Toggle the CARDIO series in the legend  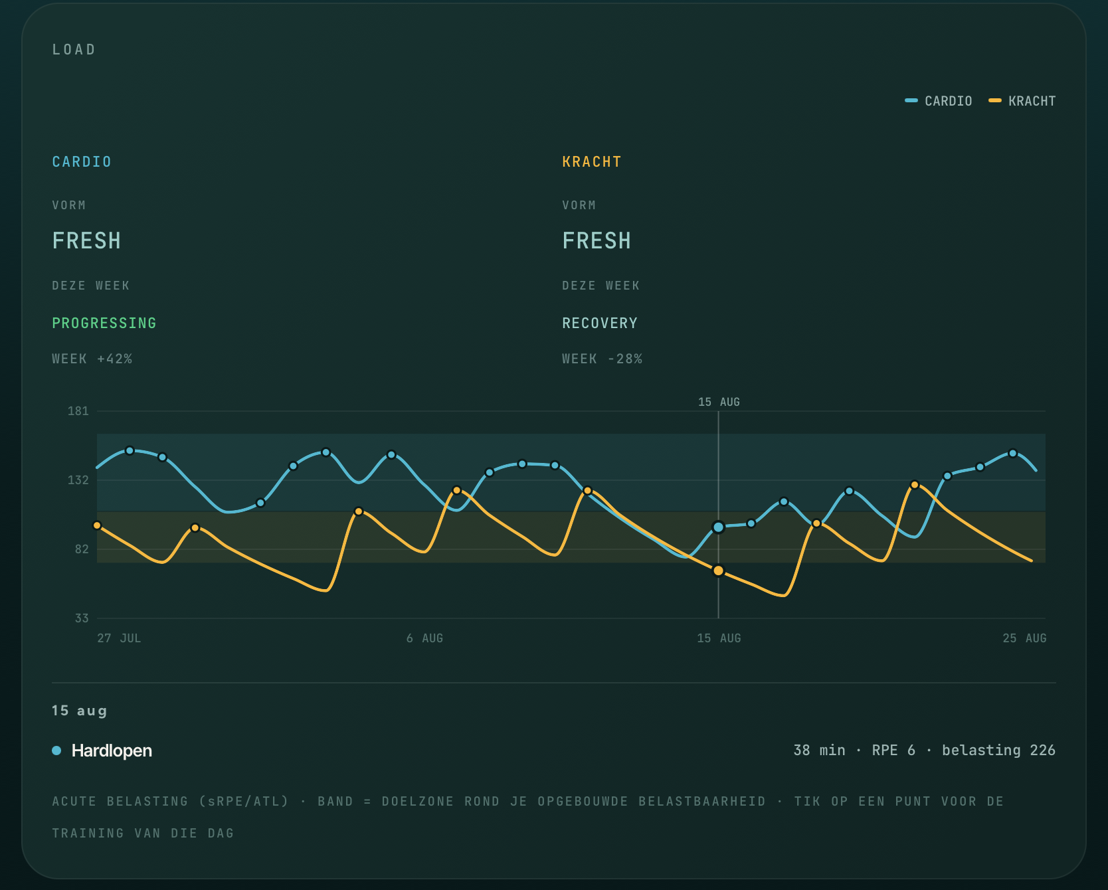coord(938,101)
